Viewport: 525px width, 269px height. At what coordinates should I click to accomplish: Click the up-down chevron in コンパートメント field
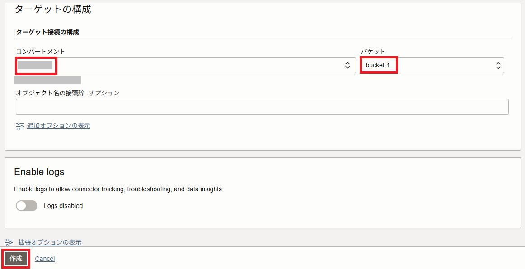347,65
